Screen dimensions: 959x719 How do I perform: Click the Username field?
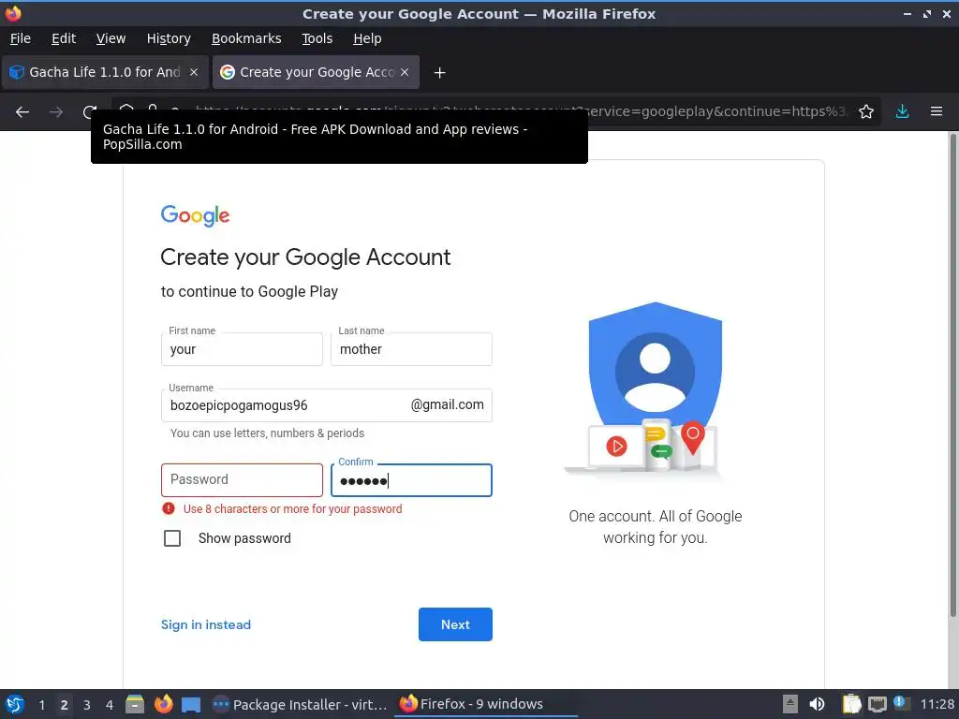click(326, 405)
